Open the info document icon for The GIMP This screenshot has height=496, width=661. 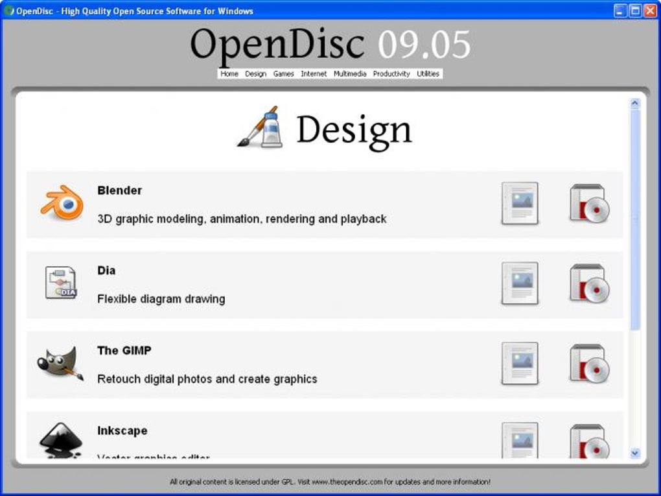click(520, 363)
